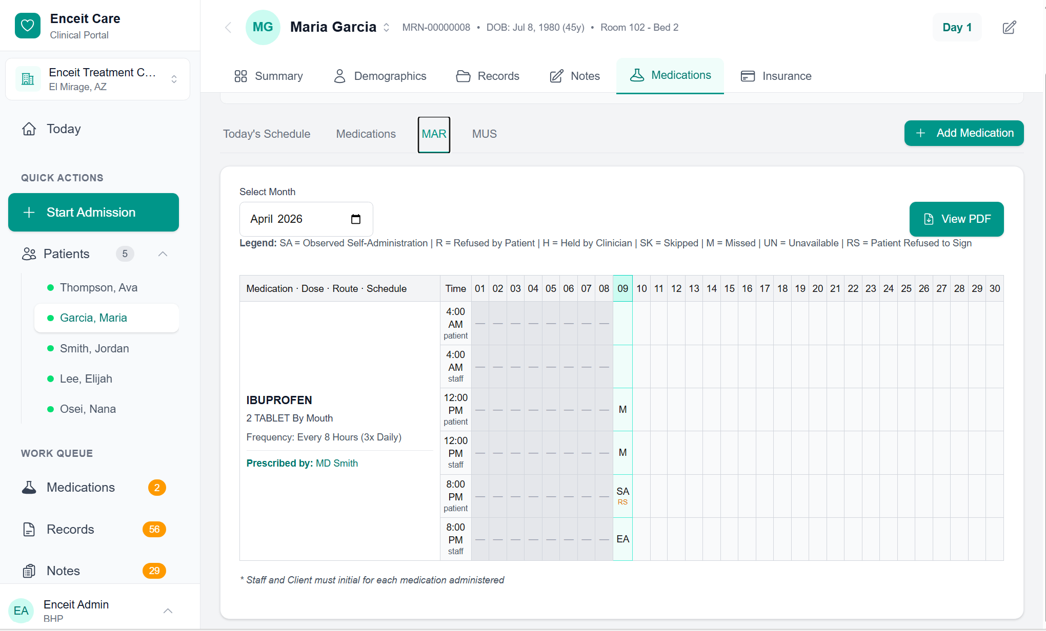Click the View PDF button
The width and height of the screenshot is (1046, 631).
[956, 219]
